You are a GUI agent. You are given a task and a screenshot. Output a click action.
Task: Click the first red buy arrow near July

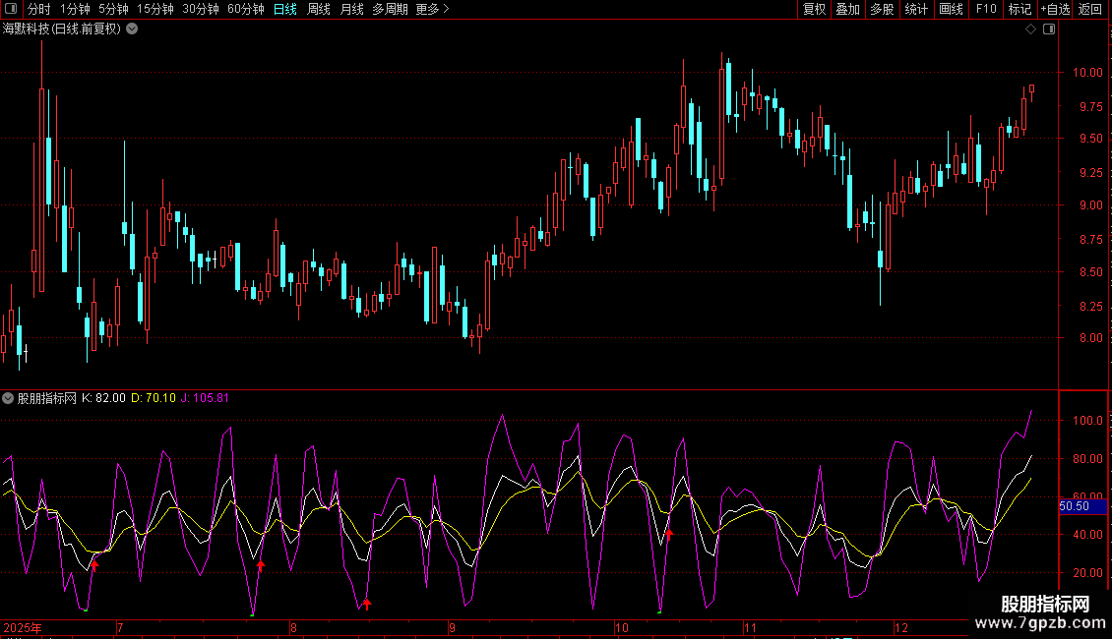[x=94, y=564]
